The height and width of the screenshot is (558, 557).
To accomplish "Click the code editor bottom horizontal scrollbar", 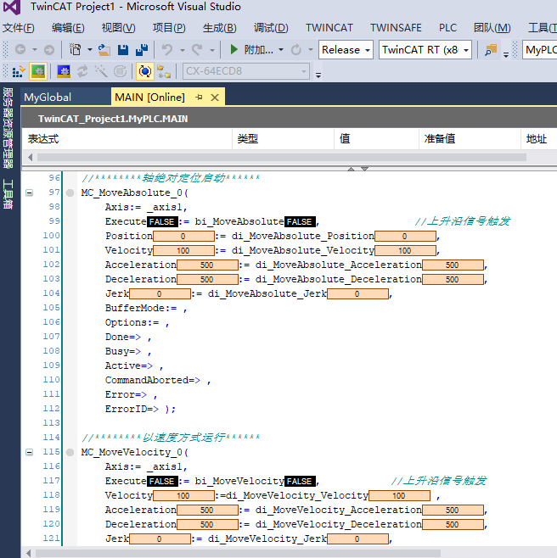I will pos(238,553).
